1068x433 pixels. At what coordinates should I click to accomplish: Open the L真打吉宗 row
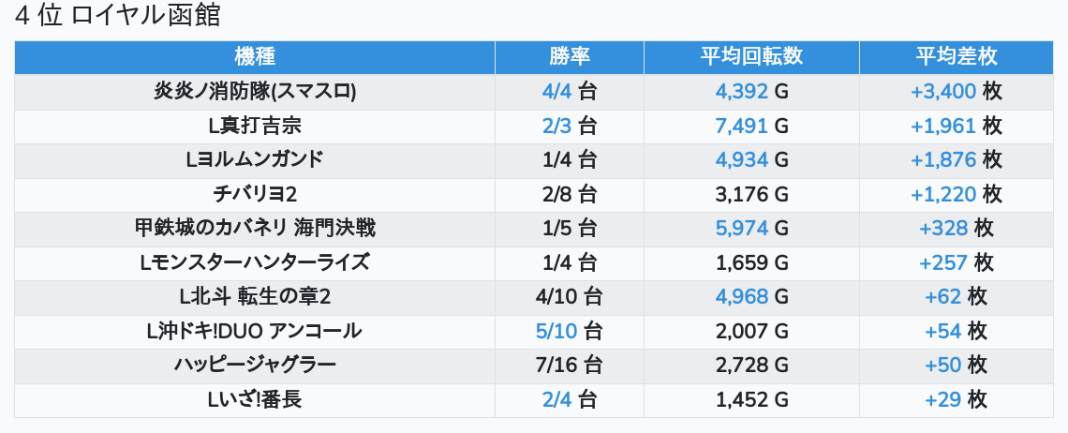[x=255, y=126]
